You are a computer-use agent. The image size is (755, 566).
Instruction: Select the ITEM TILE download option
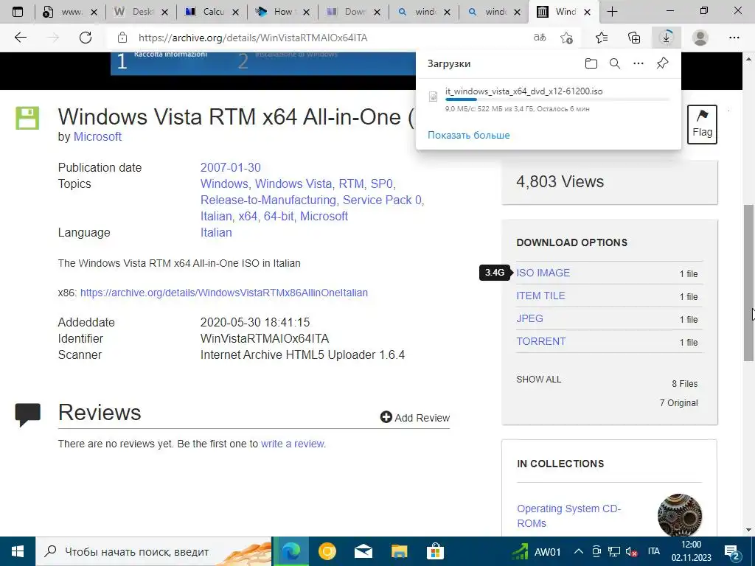(x=540, y=296)
